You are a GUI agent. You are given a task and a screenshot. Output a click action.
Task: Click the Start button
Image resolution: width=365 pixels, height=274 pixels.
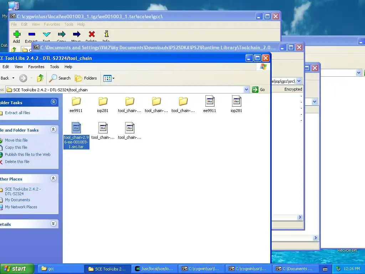[17, 269]
